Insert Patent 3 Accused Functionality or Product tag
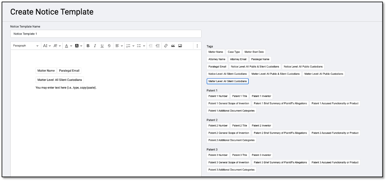This screenshot has width=387, height=181. (x=335, y=162)
